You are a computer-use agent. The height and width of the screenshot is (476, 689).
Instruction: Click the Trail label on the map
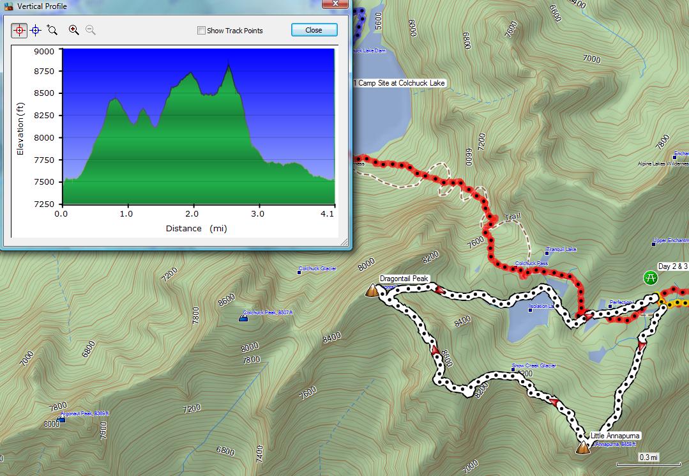[513, 217]
